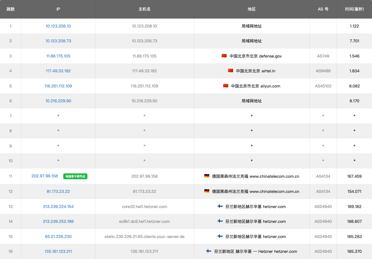Click the 跳数 column header
Viewport: 372px width, 259px height.
[11, 9]
